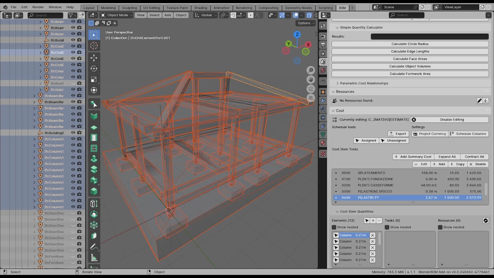
Task: Open the Object properties tab icon
Action: tap(323, 92)
